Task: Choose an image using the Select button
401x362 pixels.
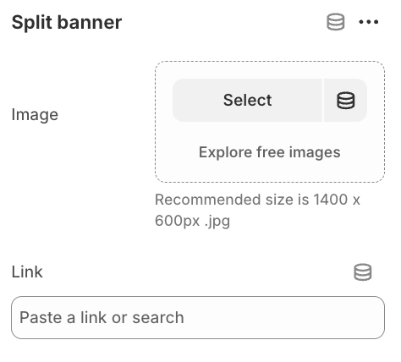Action: [247, 100]
